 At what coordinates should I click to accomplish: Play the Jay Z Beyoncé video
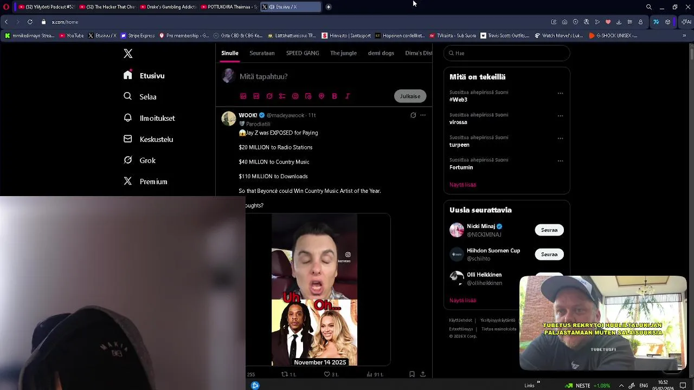pos(314,289)
